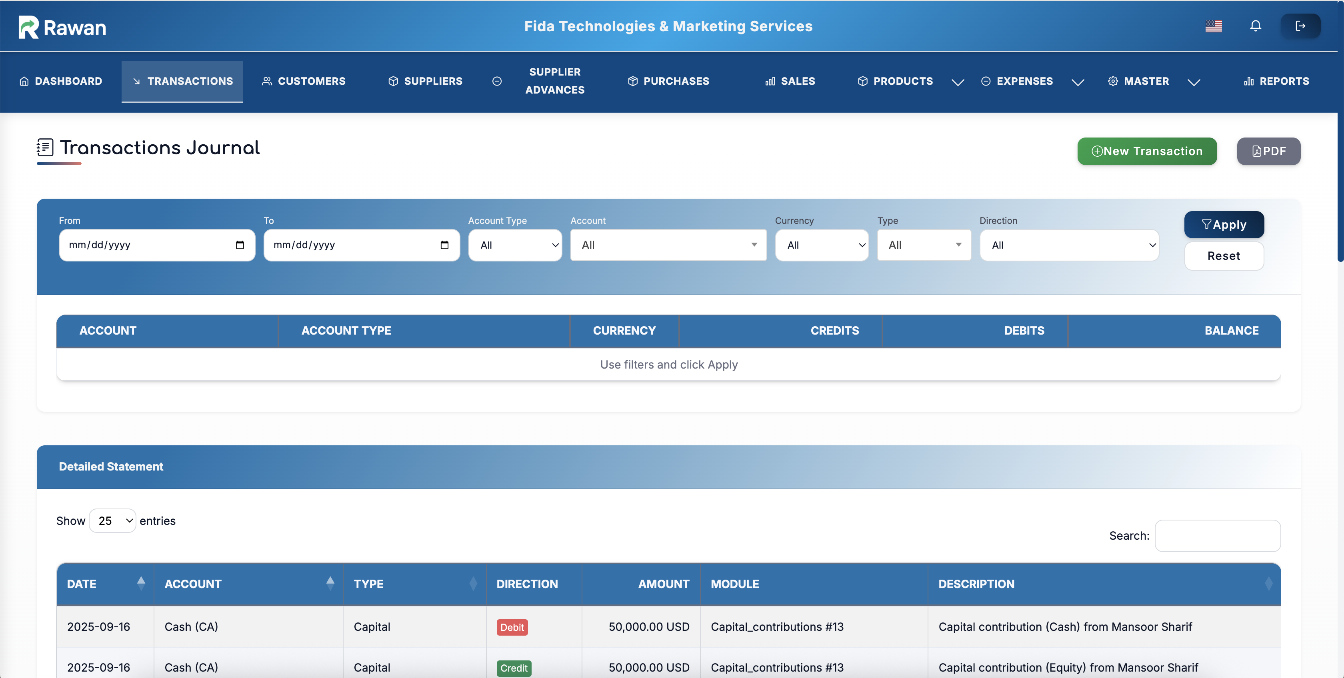Open the Show entries count dropdown
This screenshot has height=678, width=1344.
(x=113, y=520)
